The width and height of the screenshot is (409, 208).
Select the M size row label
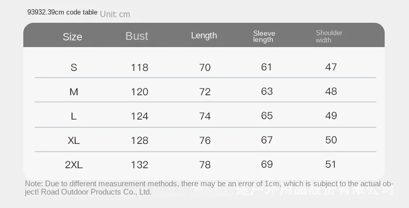tap(74, 92)
